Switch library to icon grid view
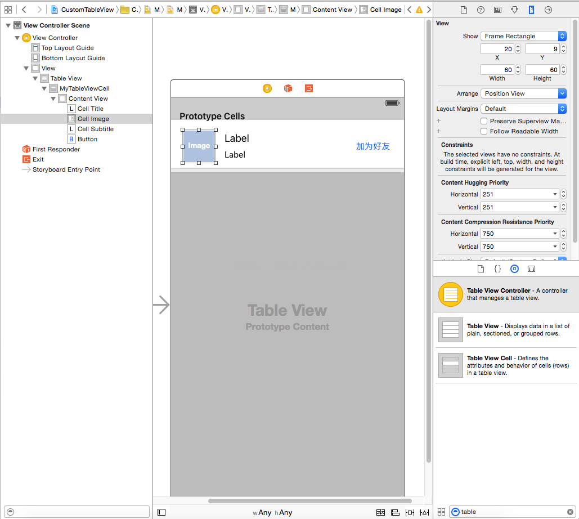 [x=441, y=512]
